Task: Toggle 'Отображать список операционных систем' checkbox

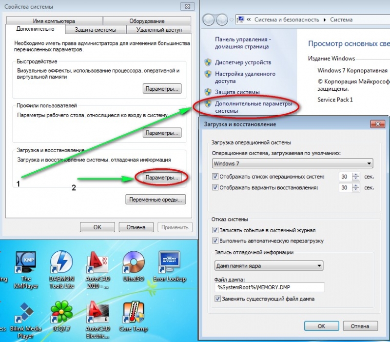Action: click(215, 177)
